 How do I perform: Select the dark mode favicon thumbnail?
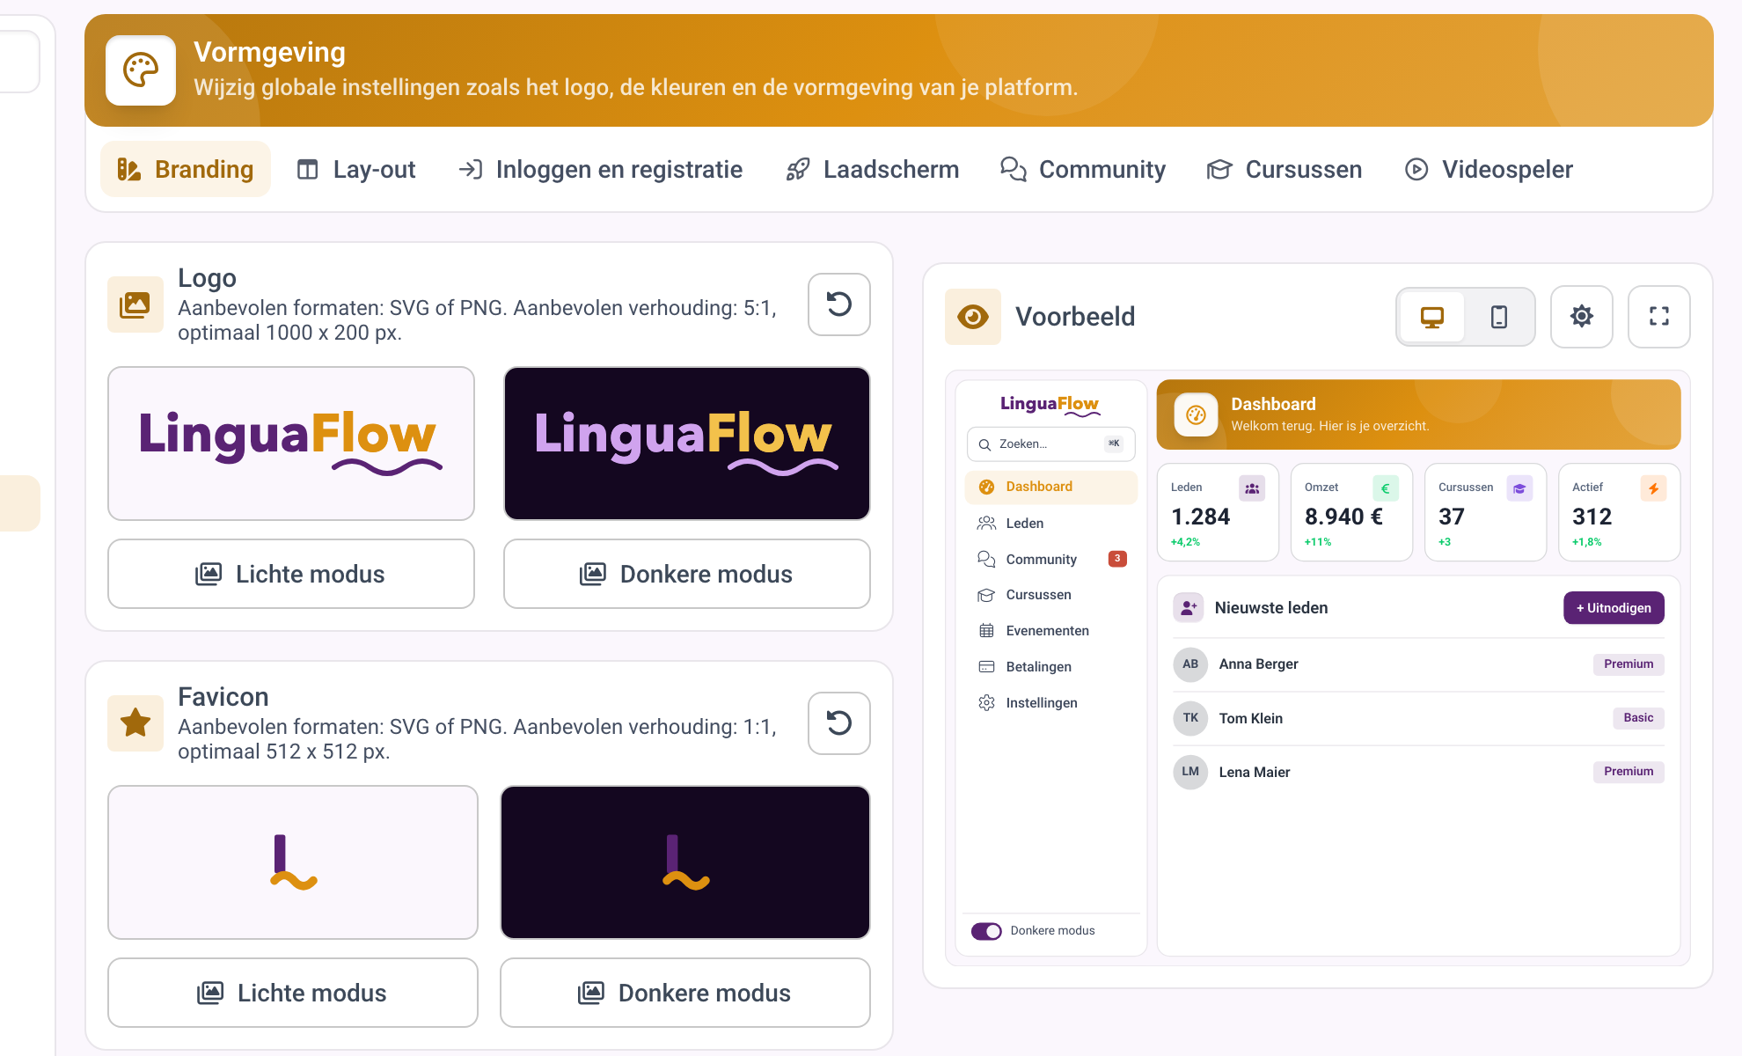click(685, 862)
